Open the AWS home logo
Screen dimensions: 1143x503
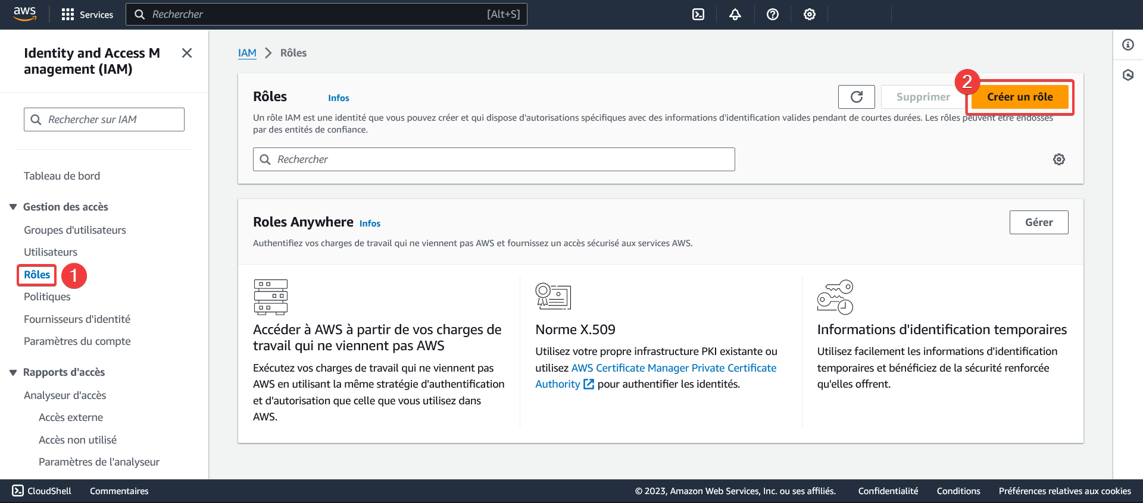pyautogui.click(x=25, y=14)
